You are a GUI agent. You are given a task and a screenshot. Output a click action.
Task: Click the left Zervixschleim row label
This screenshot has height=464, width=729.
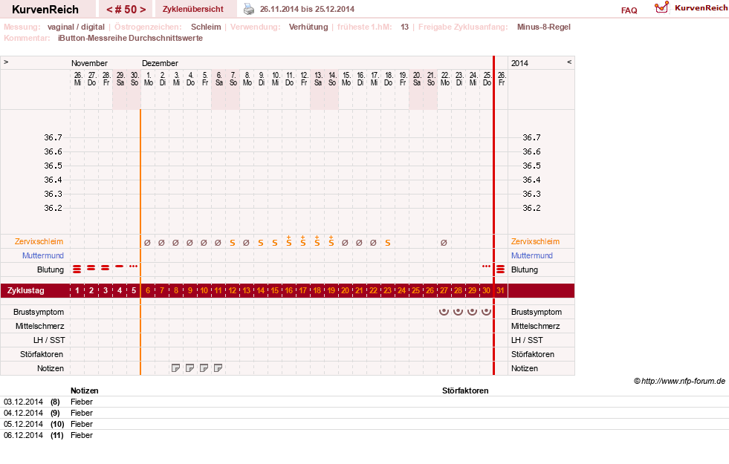coord(39,241)
